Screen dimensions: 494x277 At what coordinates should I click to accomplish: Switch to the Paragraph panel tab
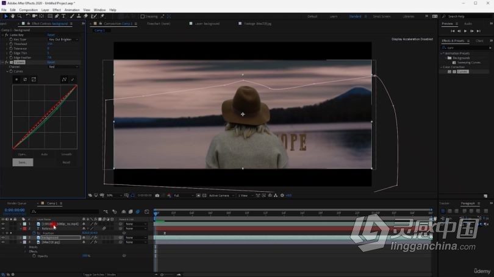click(468, 203)
